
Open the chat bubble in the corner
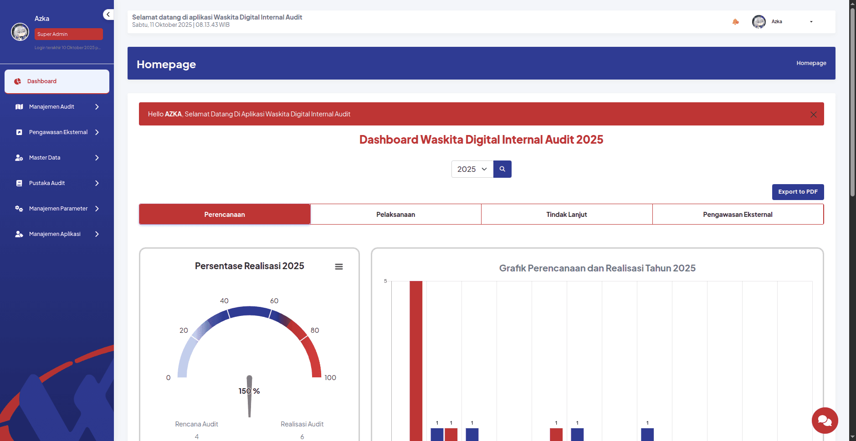point(825,421)
